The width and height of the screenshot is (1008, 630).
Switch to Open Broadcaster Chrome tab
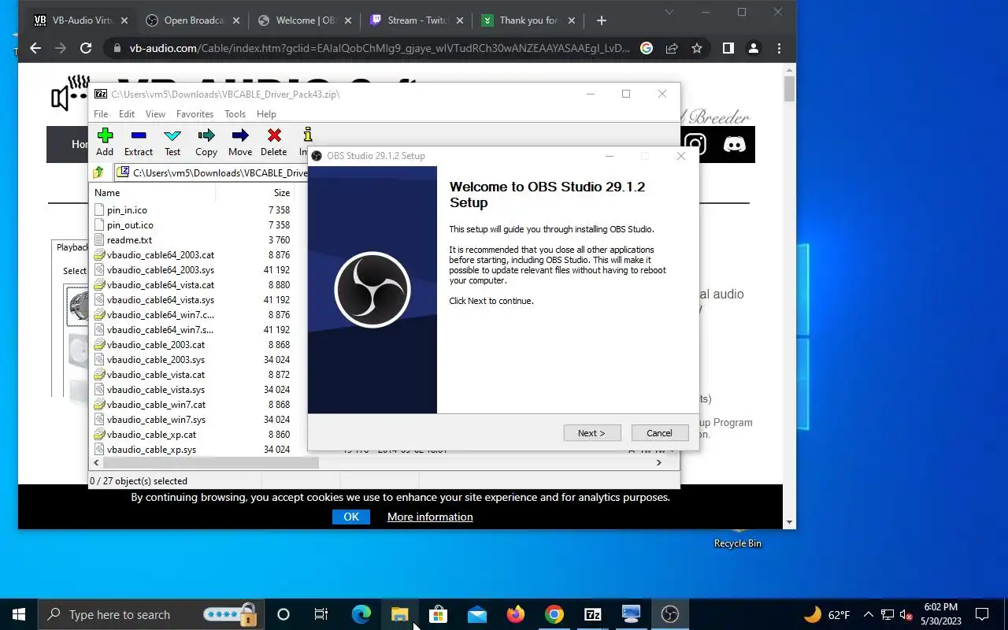point(193,20)
